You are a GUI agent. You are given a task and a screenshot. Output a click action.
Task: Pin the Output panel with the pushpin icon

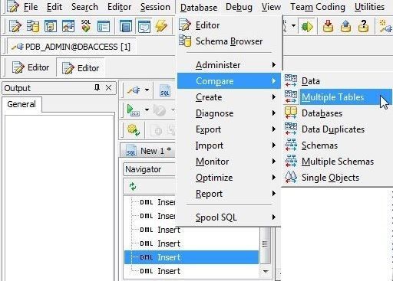click(x=97, y=88)
